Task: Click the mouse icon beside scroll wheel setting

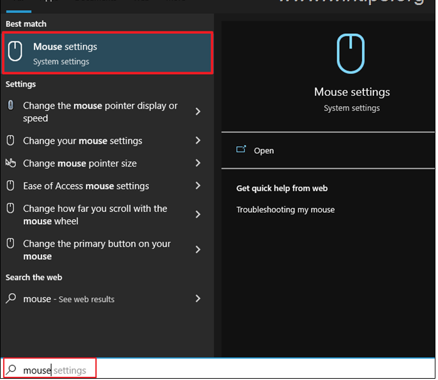Action: 11,209
